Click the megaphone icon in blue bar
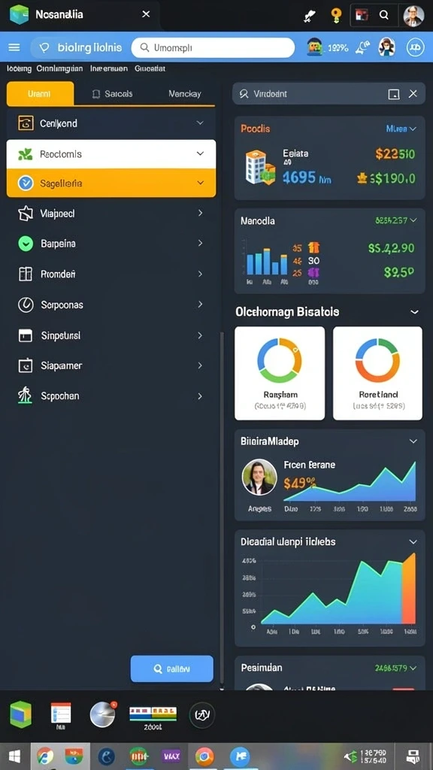Screen dimensions: 433x770 (x=363, y=47)
